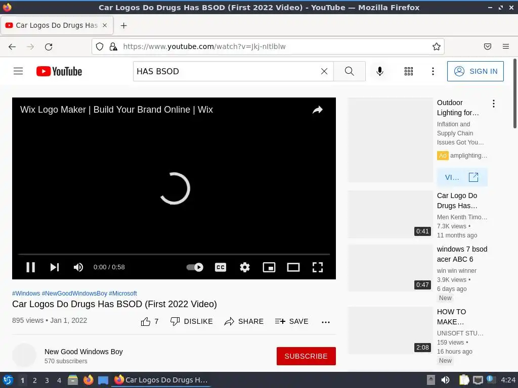Like the video with thumbs up

coord(150,321)
